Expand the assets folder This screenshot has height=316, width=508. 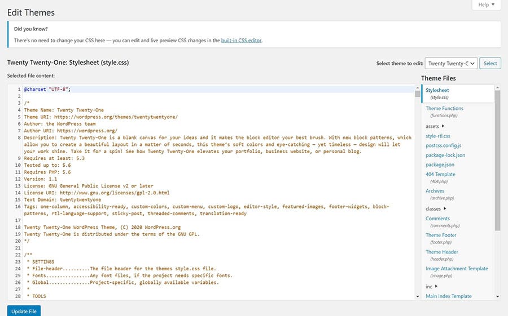click(x=435, y=126)
